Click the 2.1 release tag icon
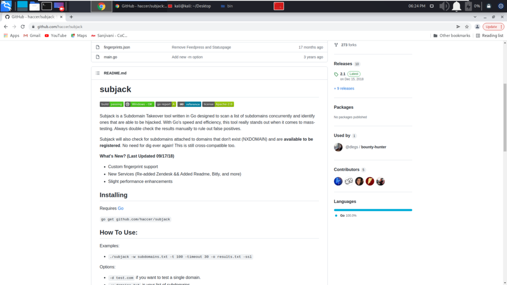The height and width of the screenshot is (285, 507). [336, 74]
